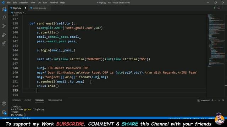Image resolution: width=227 pixels, height=127 pixels.
Task: Click Python version in status bar
Action: click(x=11, y=119)
